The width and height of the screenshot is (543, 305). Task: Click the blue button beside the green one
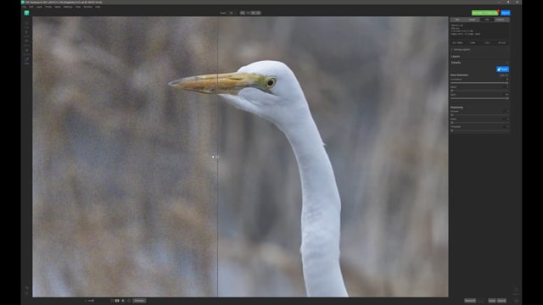(x=506, y=13)
